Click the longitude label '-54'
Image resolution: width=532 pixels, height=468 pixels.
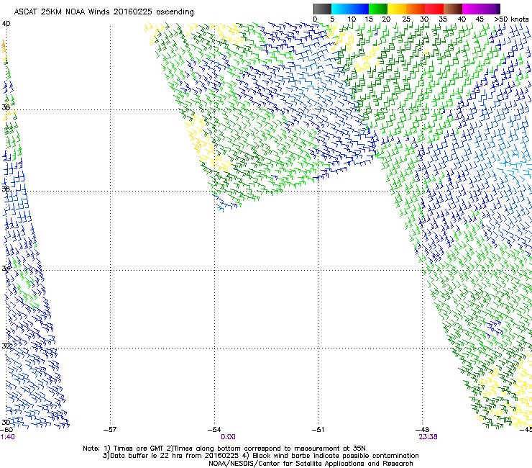214,430
